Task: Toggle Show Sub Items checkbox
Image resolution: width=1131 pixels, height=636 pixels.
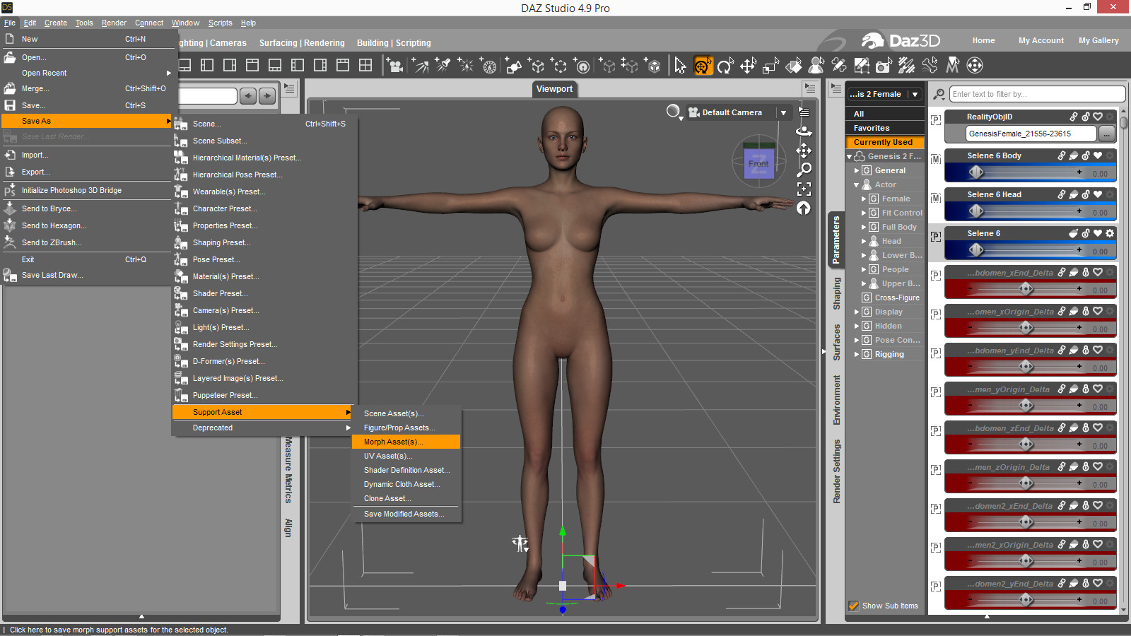Action: (x=854, y=606)
